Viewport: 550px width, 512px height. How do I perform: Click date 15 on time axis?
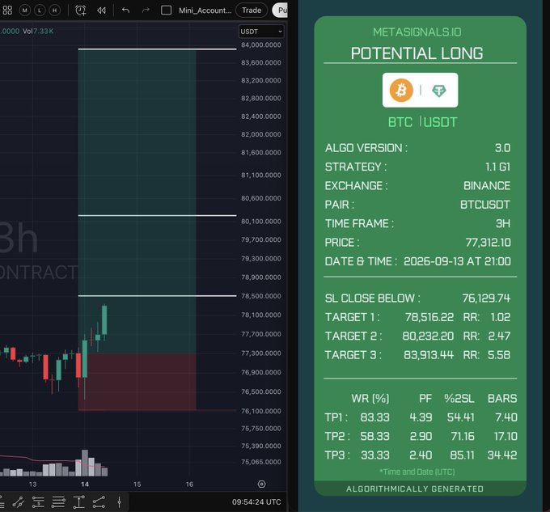click(x=137, y=484)
